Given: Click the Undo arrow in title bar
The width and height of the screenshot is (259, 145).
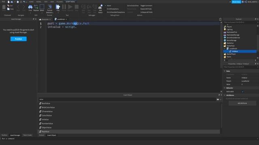Looking at the screenshot, I should 24,2.
